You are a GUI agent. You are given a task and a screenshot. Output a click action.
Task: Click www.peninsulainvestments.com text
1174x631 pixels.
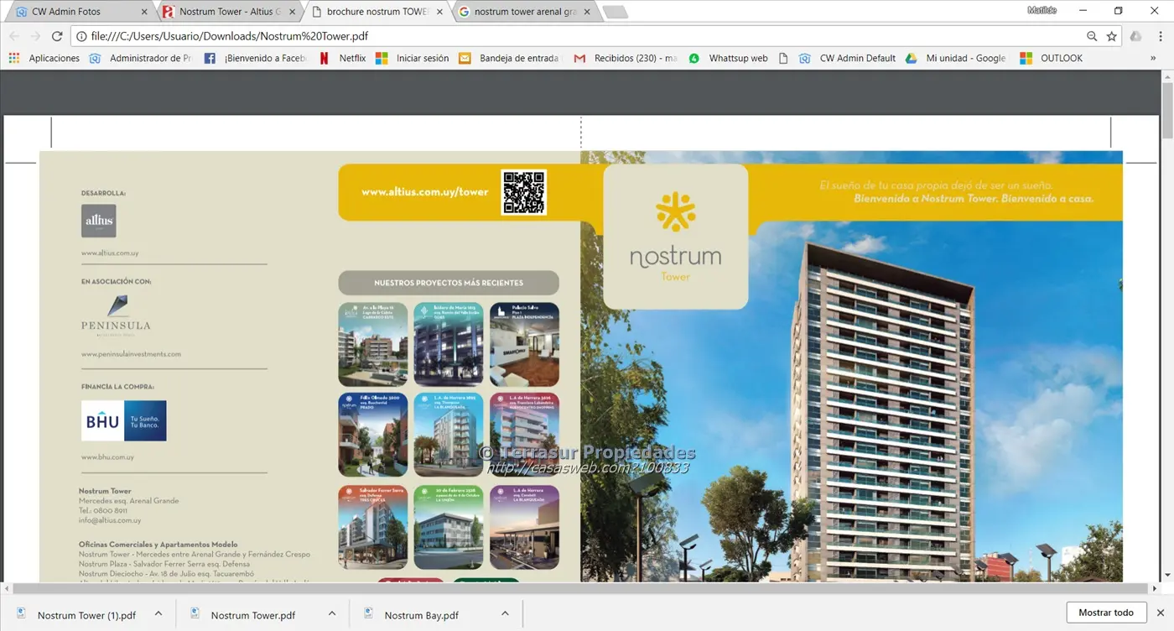[131, 354]
